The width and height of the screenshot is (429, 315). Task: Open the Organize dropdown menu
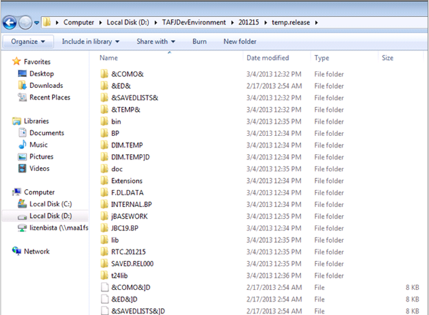pyautogui.click(x=28, y=41)
